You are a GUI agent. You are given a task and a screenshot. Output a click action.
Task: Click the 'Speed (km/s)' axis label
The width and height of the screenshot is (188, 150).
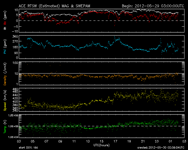[x=5, y=100]
